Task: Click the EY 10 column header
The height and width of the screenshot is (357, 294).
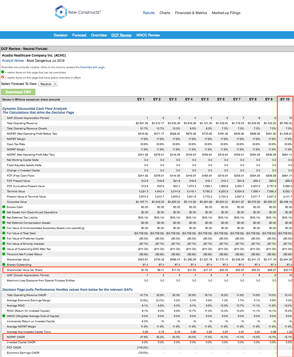Action: click(x=285, y=99)
